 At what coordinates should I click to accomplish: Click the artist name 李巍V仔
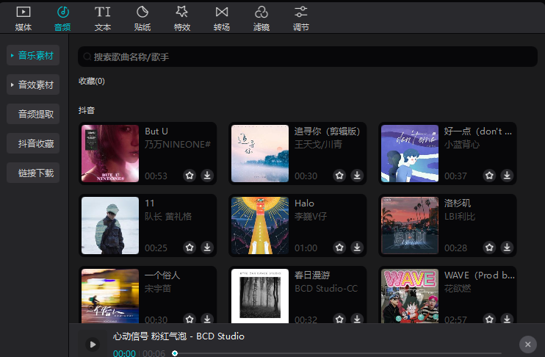[311, 217]
